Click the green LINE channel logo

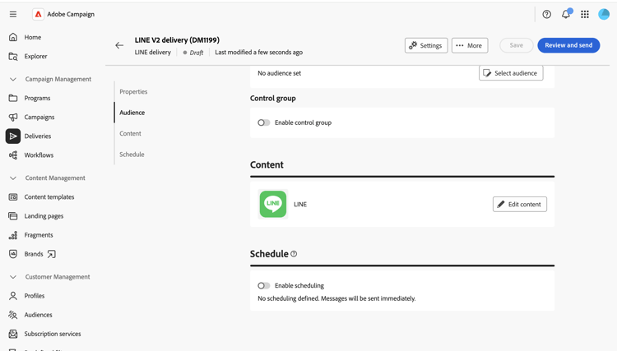[273, 204]
